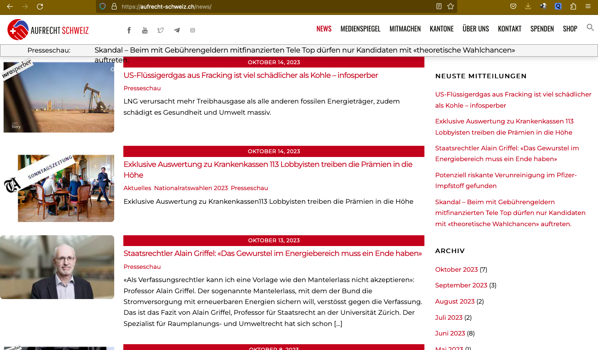Go back with the browser back arrow
The height and width of the screenshot is (350, 598).
point(10,7)
